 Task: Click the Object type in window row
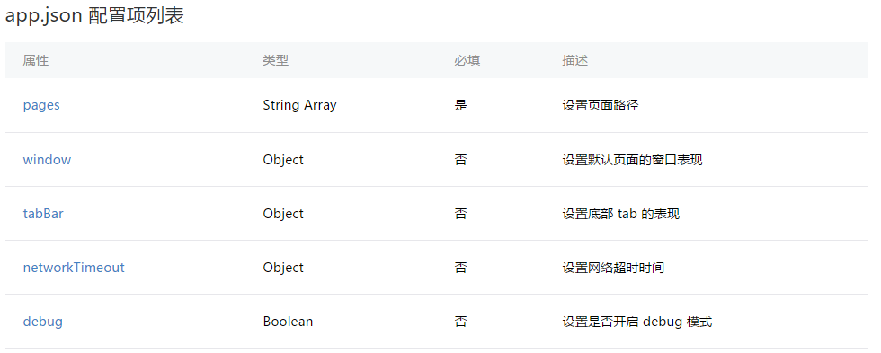pyautogui.click(x=283, y=159)
